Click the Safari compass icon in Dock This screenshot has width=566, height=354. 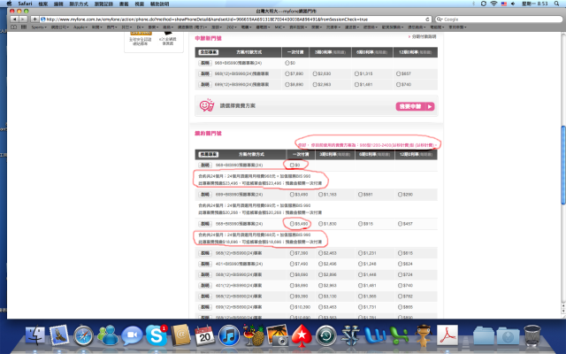83,335
